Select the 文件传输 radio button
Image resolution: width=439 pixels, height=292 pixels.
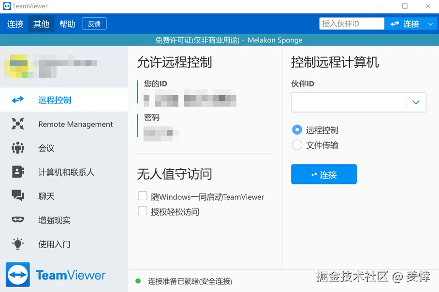[x=296, y=145]
